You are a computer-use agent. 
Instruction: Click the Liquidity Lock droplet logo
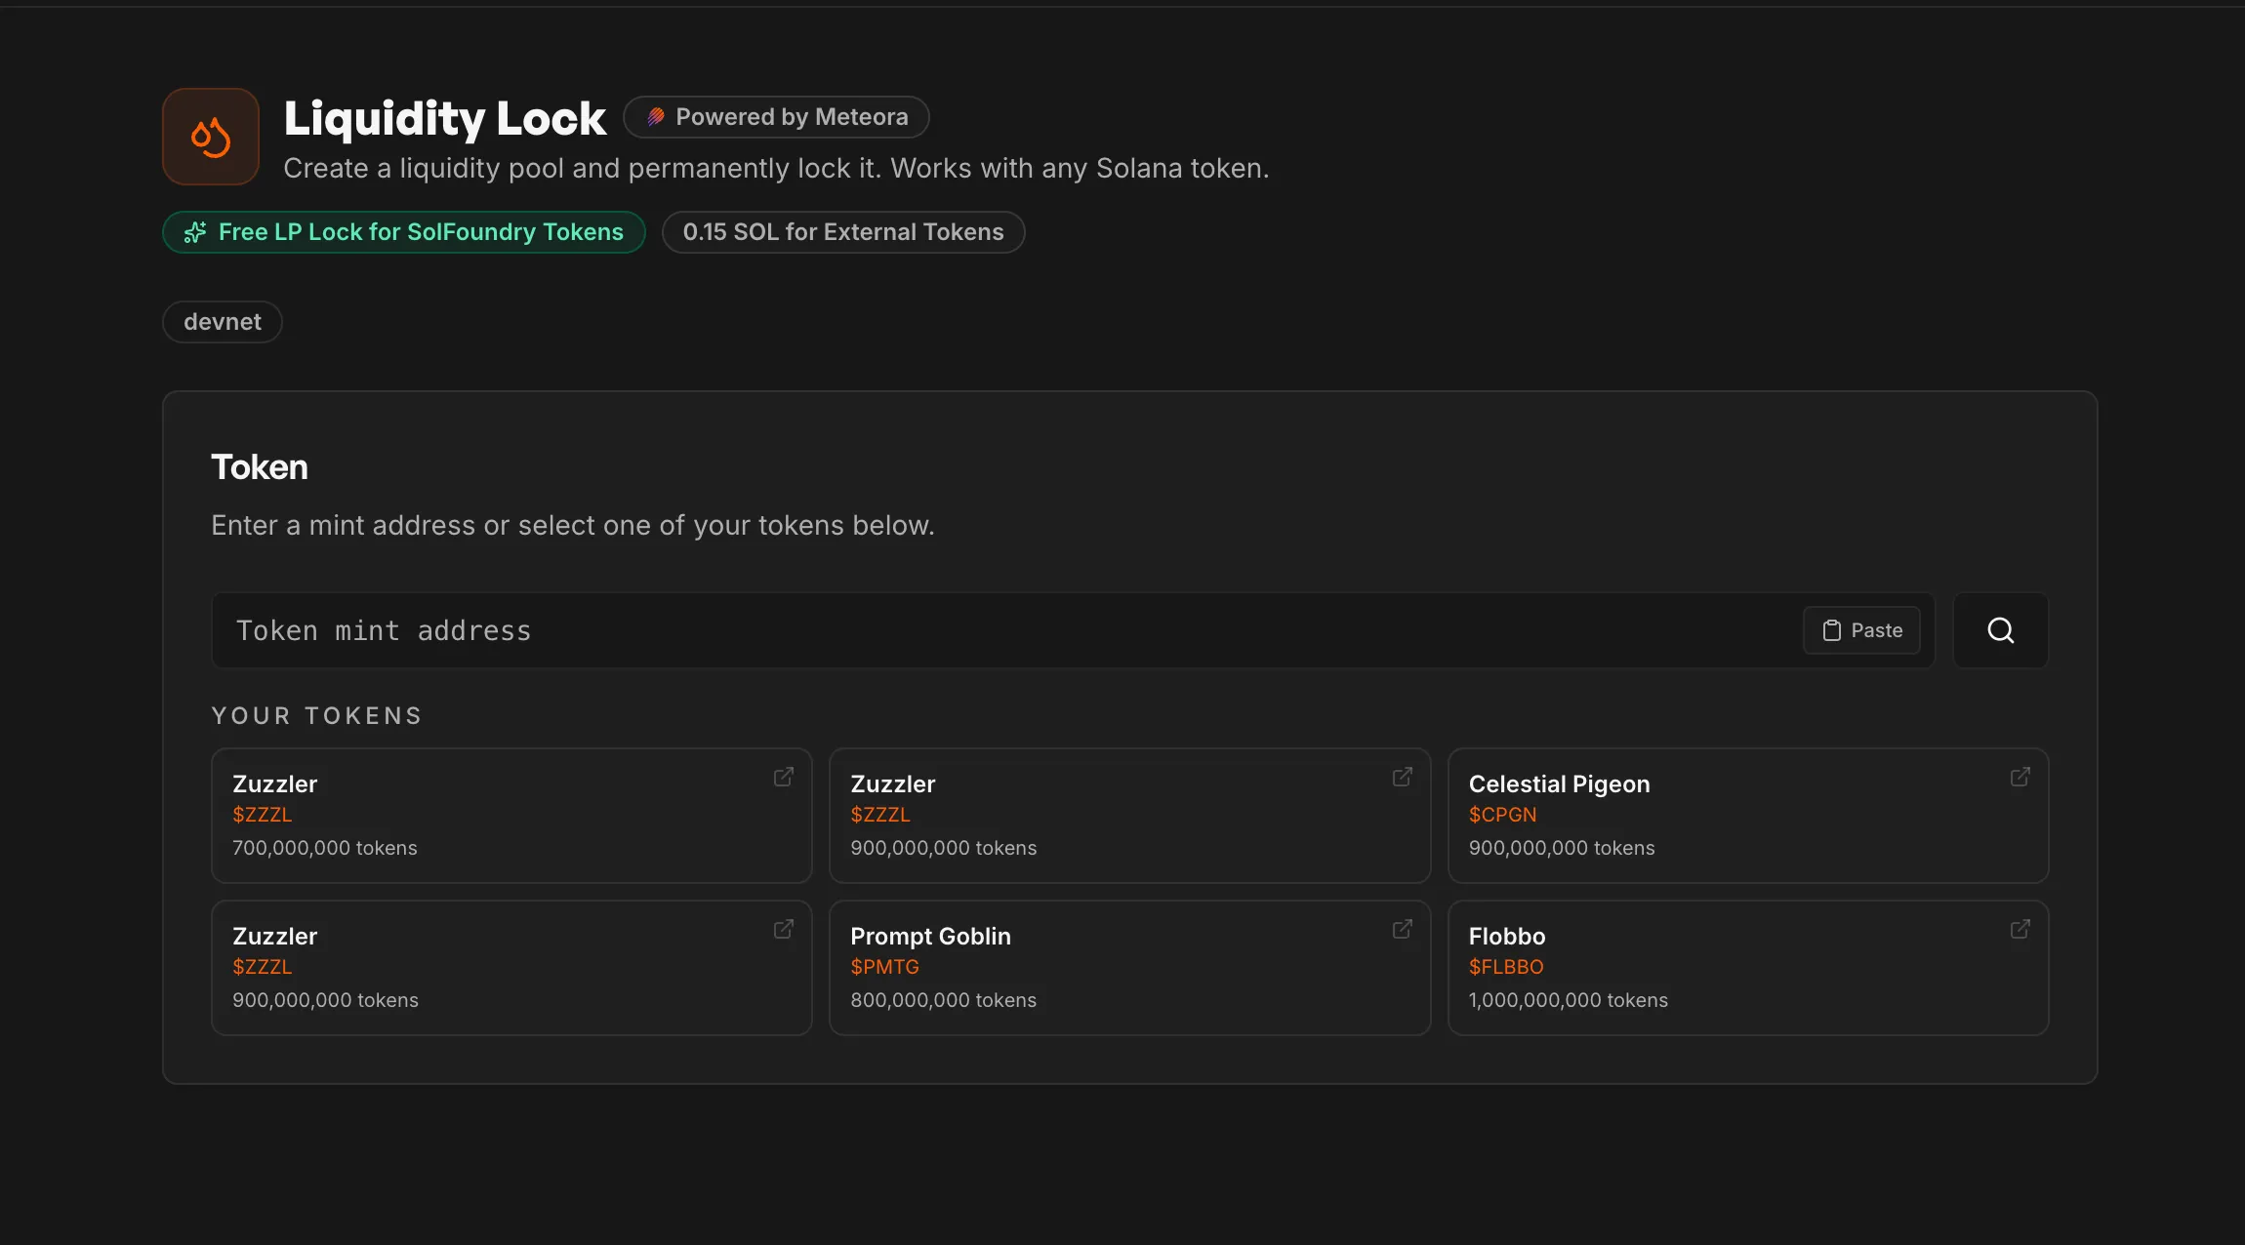[x=211, y=137]
